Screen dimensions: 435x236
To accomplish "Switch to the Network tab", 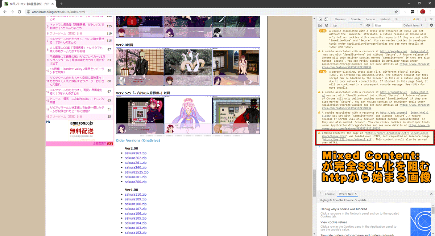I will click(385, 19).
